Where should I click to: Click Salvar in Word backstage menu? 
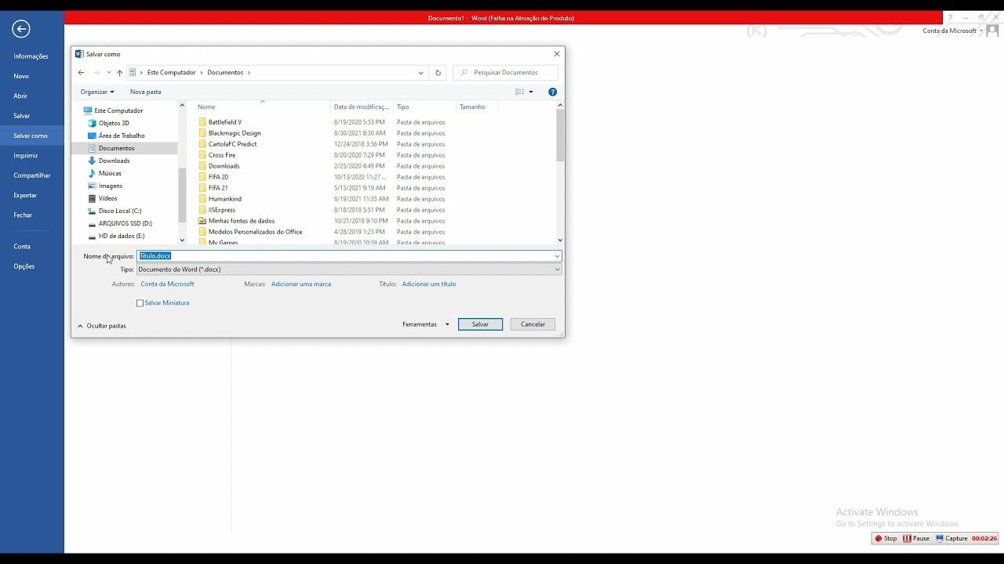[x=21, y=116]
